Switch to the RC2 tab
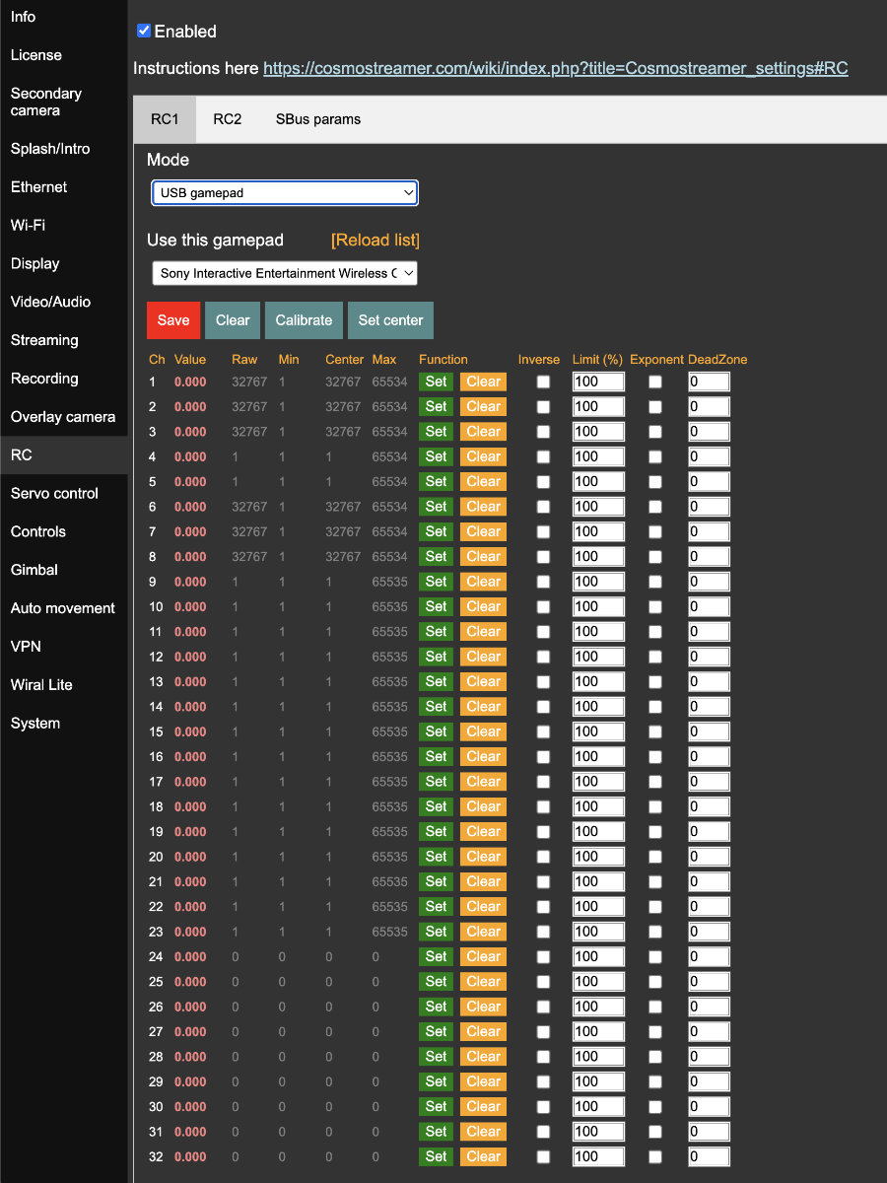This screenshot has width=887, height=1183. [x=227, y=119]
